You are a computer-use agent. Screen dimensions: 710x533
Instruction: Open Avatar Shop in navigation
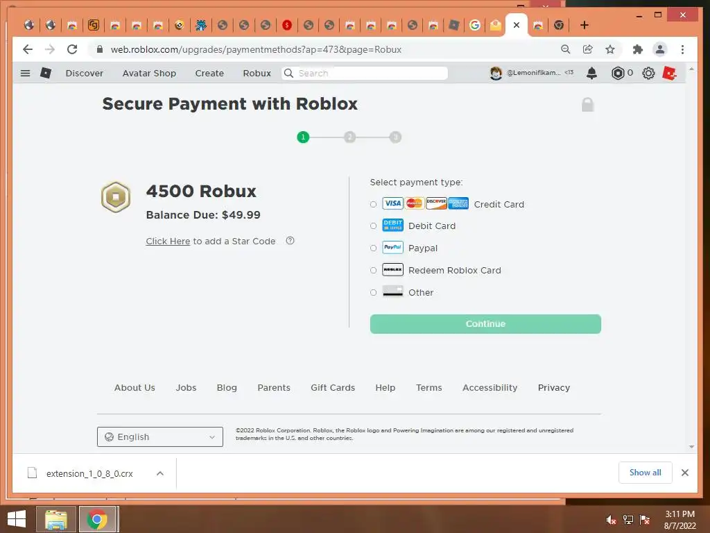click(x=149, y=73)
